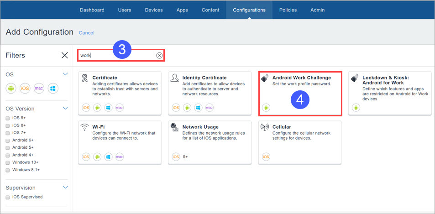Select the iOS filter icon in OS section
435x214 pixels.
pyautogui.click(x=25, y=88)
